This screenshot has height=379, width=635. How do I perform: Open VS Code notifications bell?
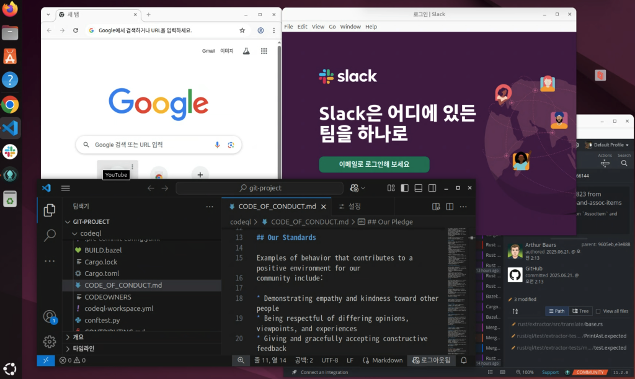[x=464, y=360]
